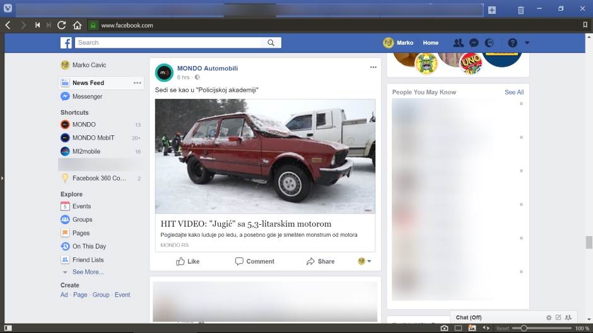The image size is (593, 333).
Task: Click the Quick Help question mark icon
Action: [512, 43]
